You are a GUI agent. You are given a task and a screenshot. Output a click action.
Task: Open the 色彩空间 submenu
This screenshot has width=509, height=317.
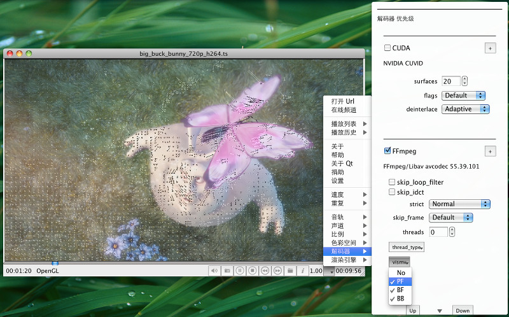tap(347, 243)
